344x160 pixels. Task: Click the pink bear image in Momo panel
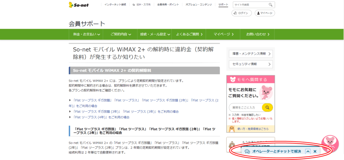coord(266,92)
